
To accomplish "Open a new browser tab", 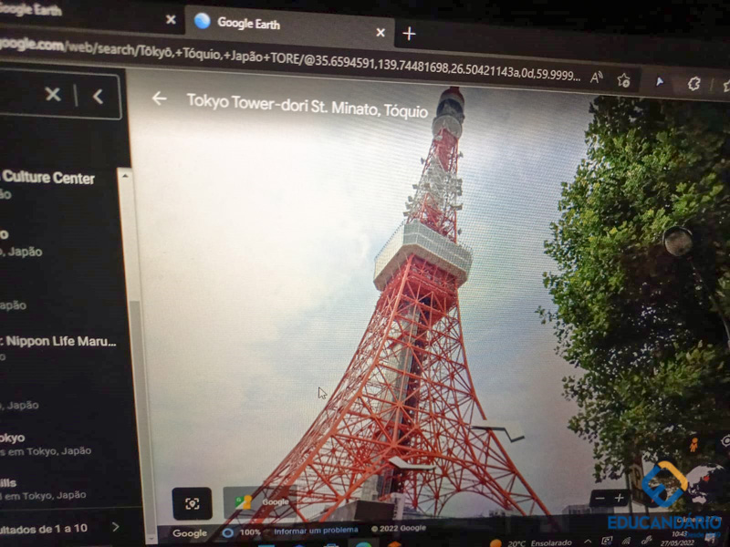I will click(409, 34).
